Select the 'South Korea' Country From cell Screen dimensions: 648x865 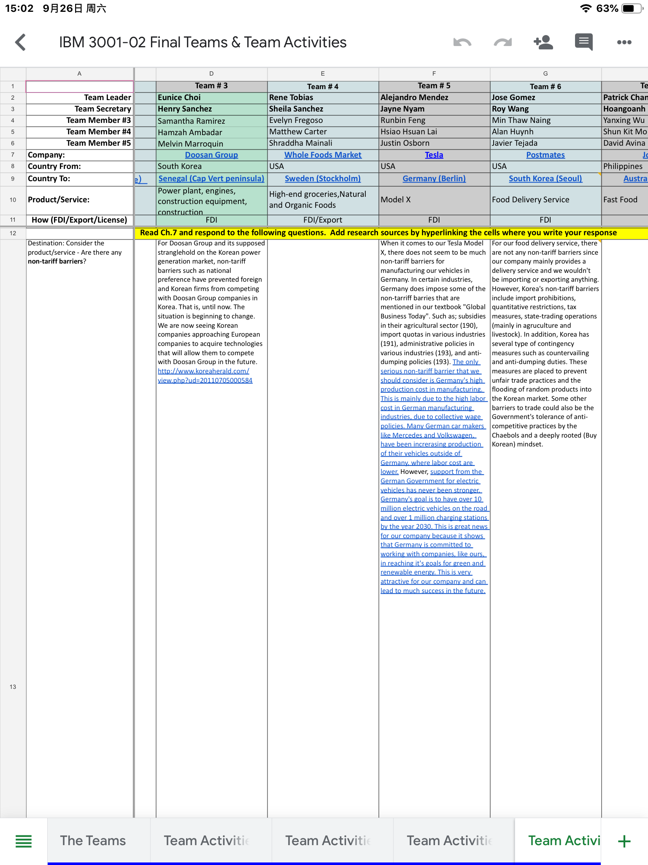point(211,166)
